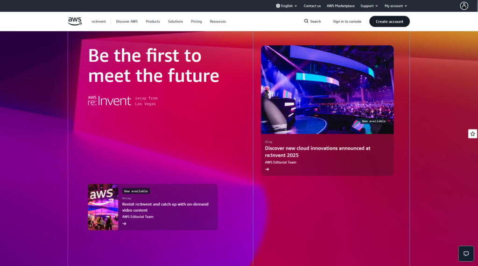This screenshot has height=266, width=478.
Task: Click the AWS logo in the navigation bar
Action: point(75,21)
